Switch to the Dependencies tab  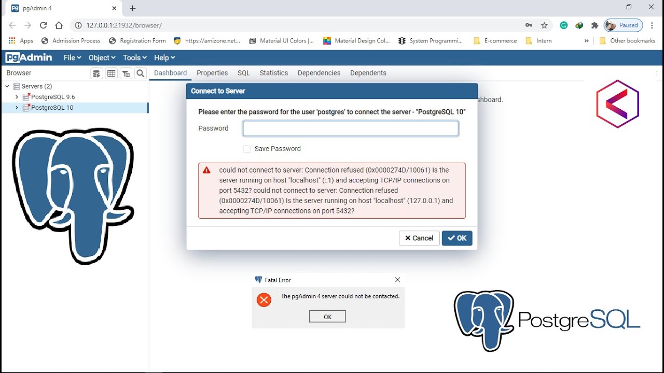(x=319, y=73)
